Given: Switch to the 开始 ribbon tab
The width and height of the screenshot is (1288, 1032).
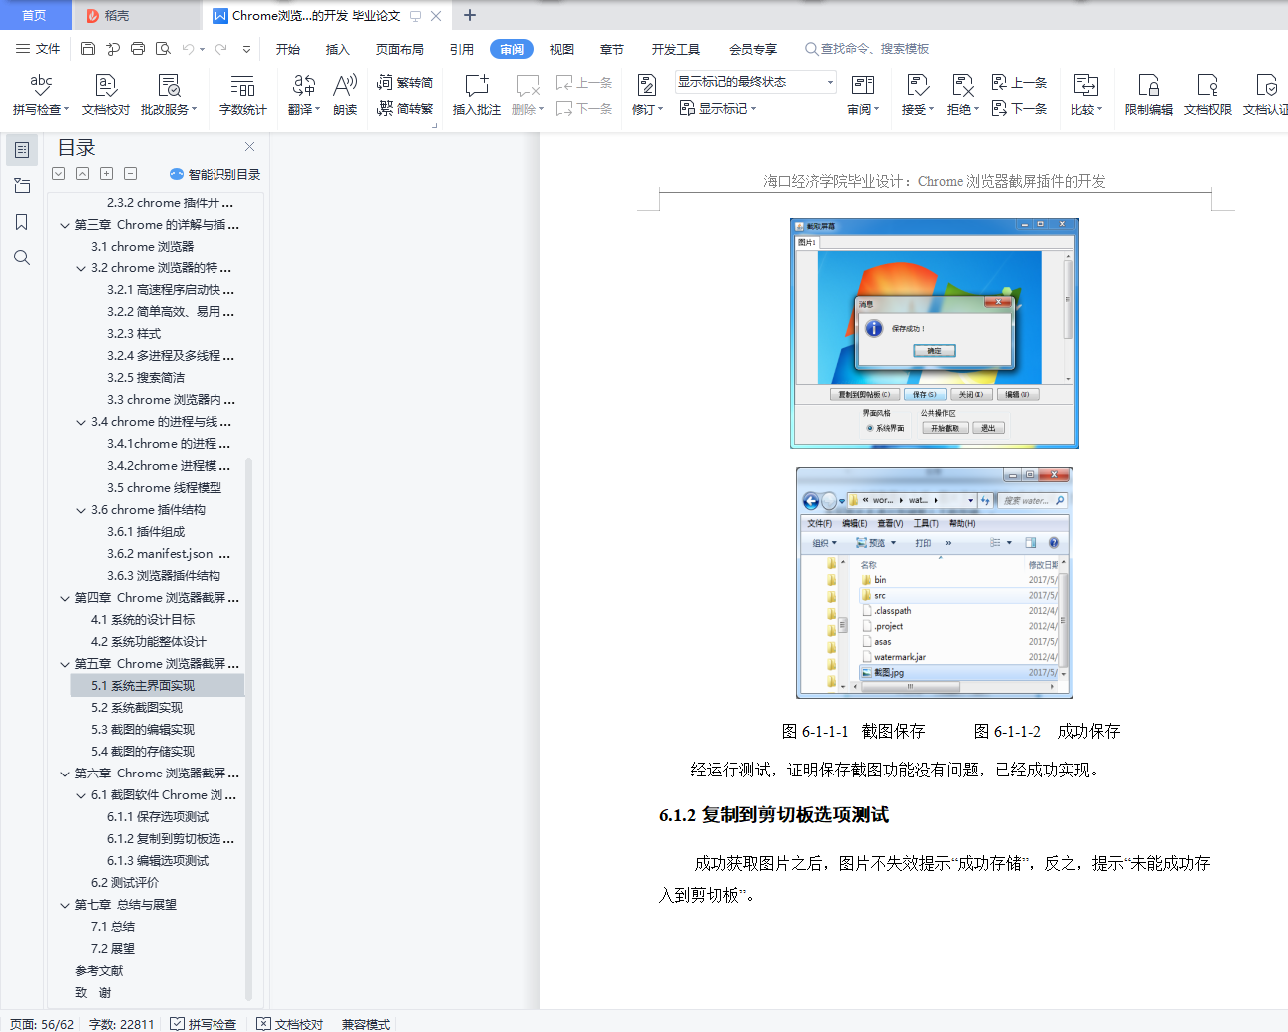Looking at the screenshot, I should (288, 49).
